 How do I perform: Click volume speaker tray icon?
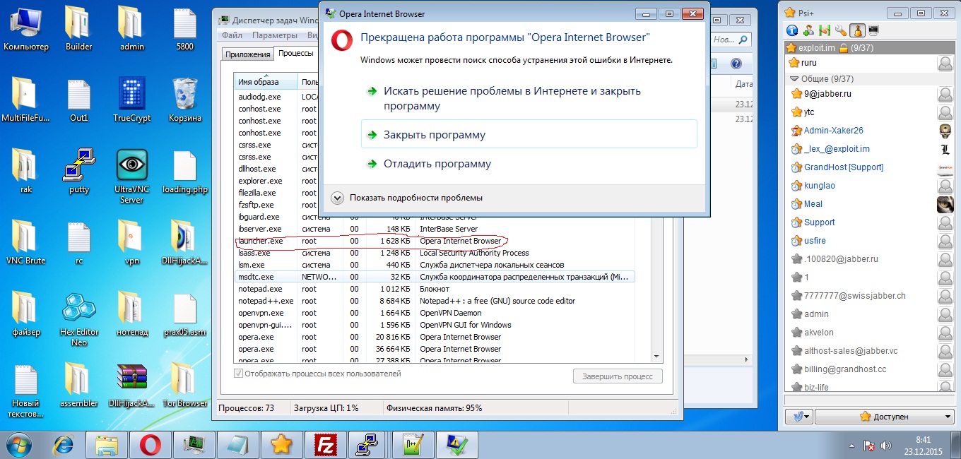(886, 446)
